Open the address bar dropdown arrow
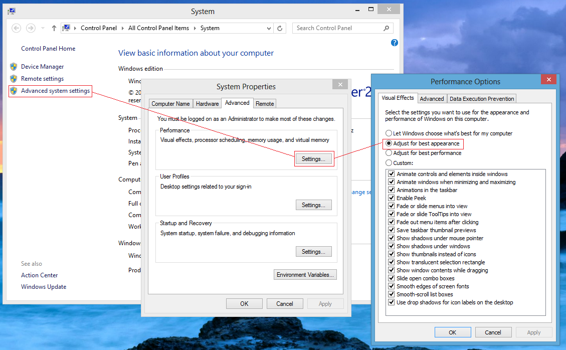The width and height of the screenshot is (566, 350). pyautogui.click(x=268, y=28)
